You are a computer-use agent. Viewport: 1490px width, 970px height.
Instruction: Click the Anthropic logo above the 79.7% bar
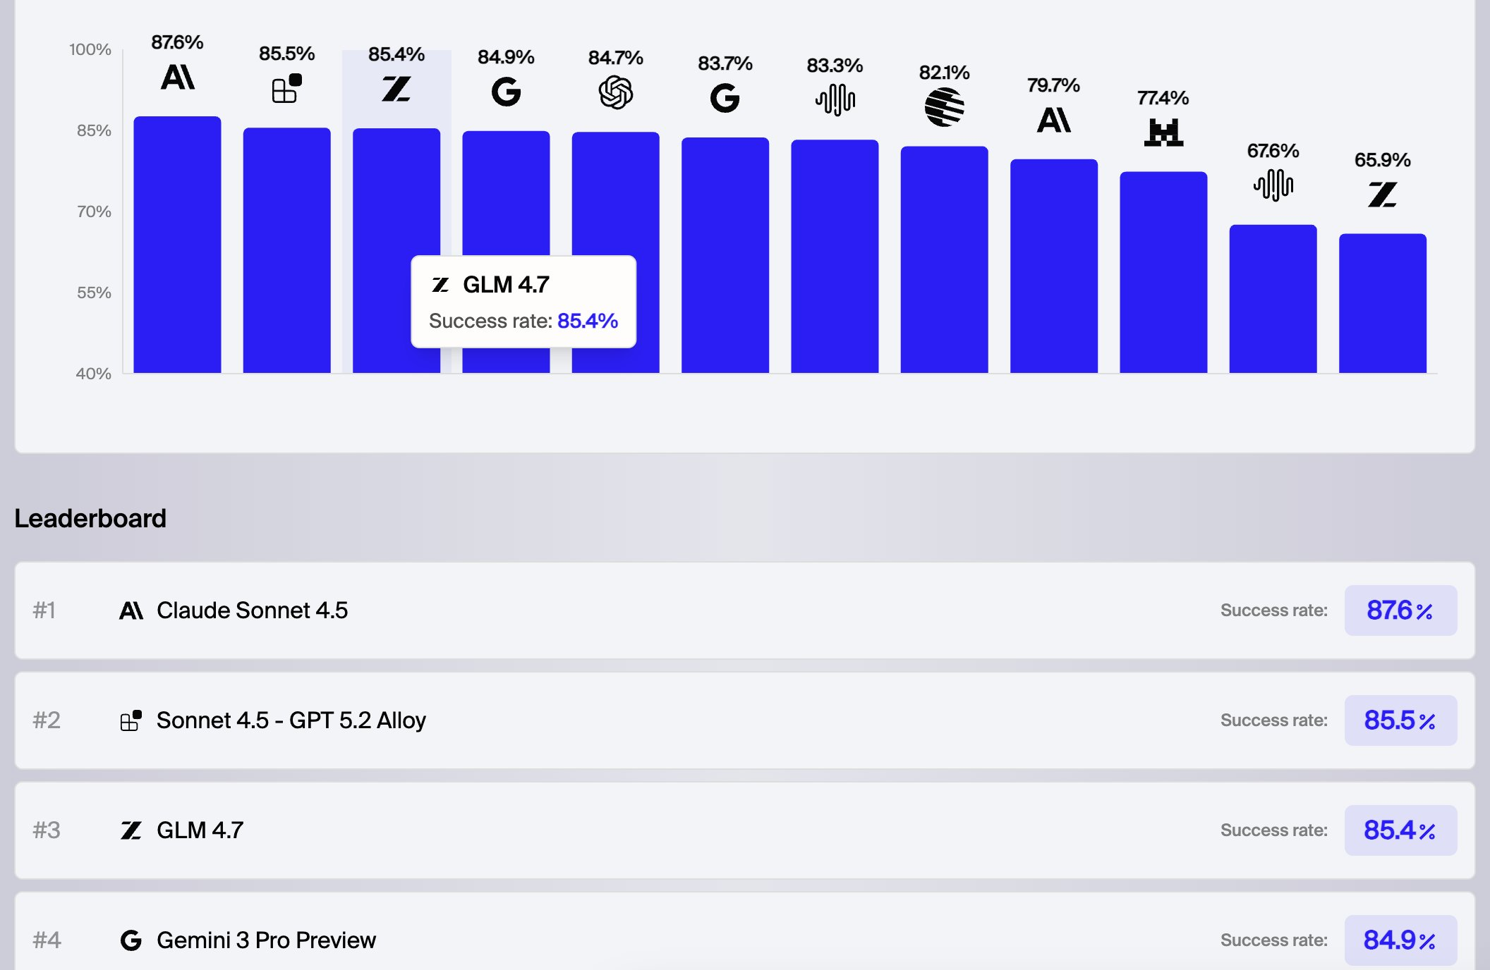click(1053, 120)
